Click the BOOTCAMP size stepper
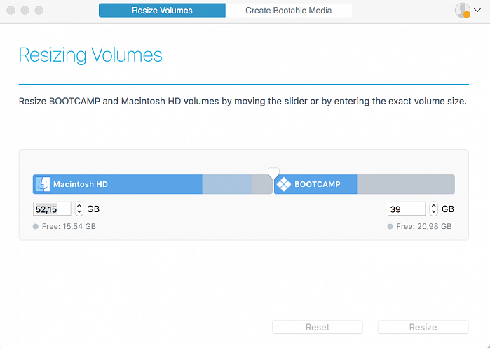Screen dimensions: 490x348 click(x=433, y=209)
